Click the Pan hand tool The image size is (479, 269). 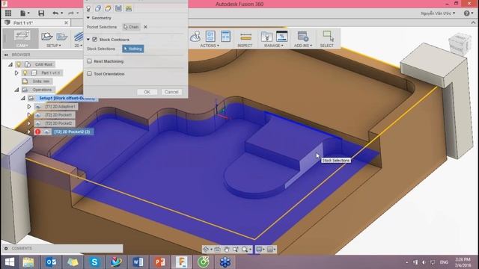pyautogui.click(x=226, y=249)
